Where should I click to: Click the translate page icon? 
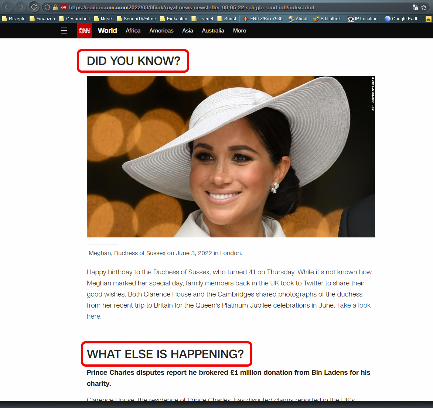(415, 7)
